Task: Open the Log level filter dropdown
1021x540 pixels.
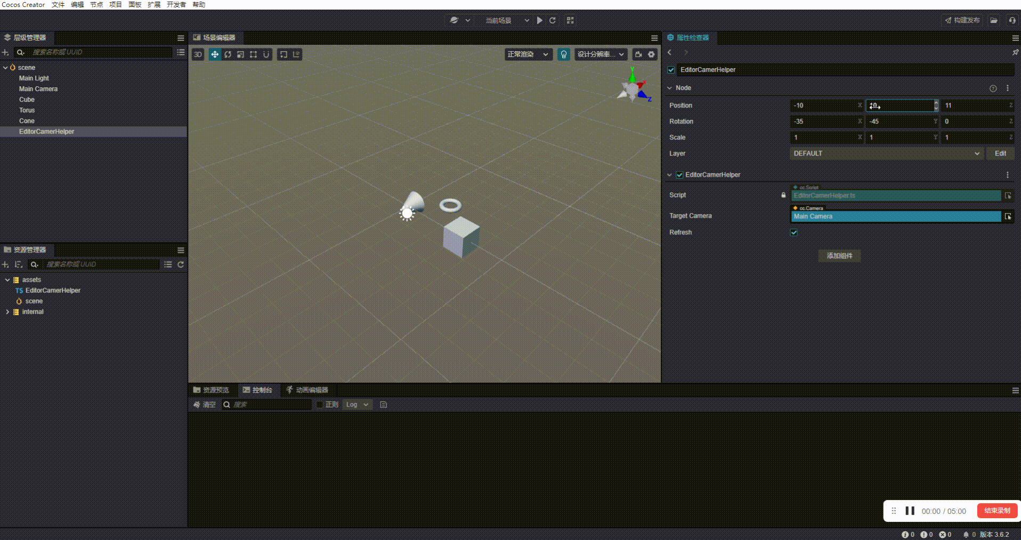Action: pyautogui.click(x=357, y=405)
